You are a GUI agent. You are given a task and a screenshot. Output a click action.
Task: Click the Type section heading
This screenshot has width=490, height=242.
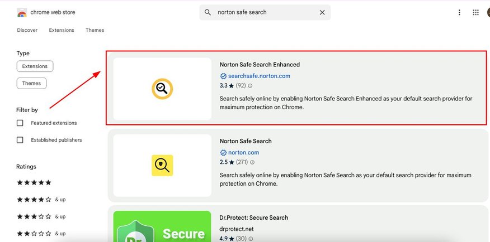(23, 54)
